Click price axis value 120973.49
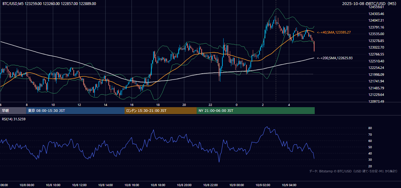The height and width of the screenshot is (188, 401). 376,102
